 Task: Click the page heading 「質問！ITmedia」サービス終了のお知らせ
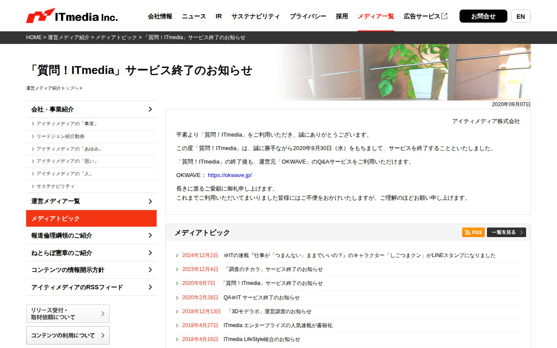(x=139, y=70)
